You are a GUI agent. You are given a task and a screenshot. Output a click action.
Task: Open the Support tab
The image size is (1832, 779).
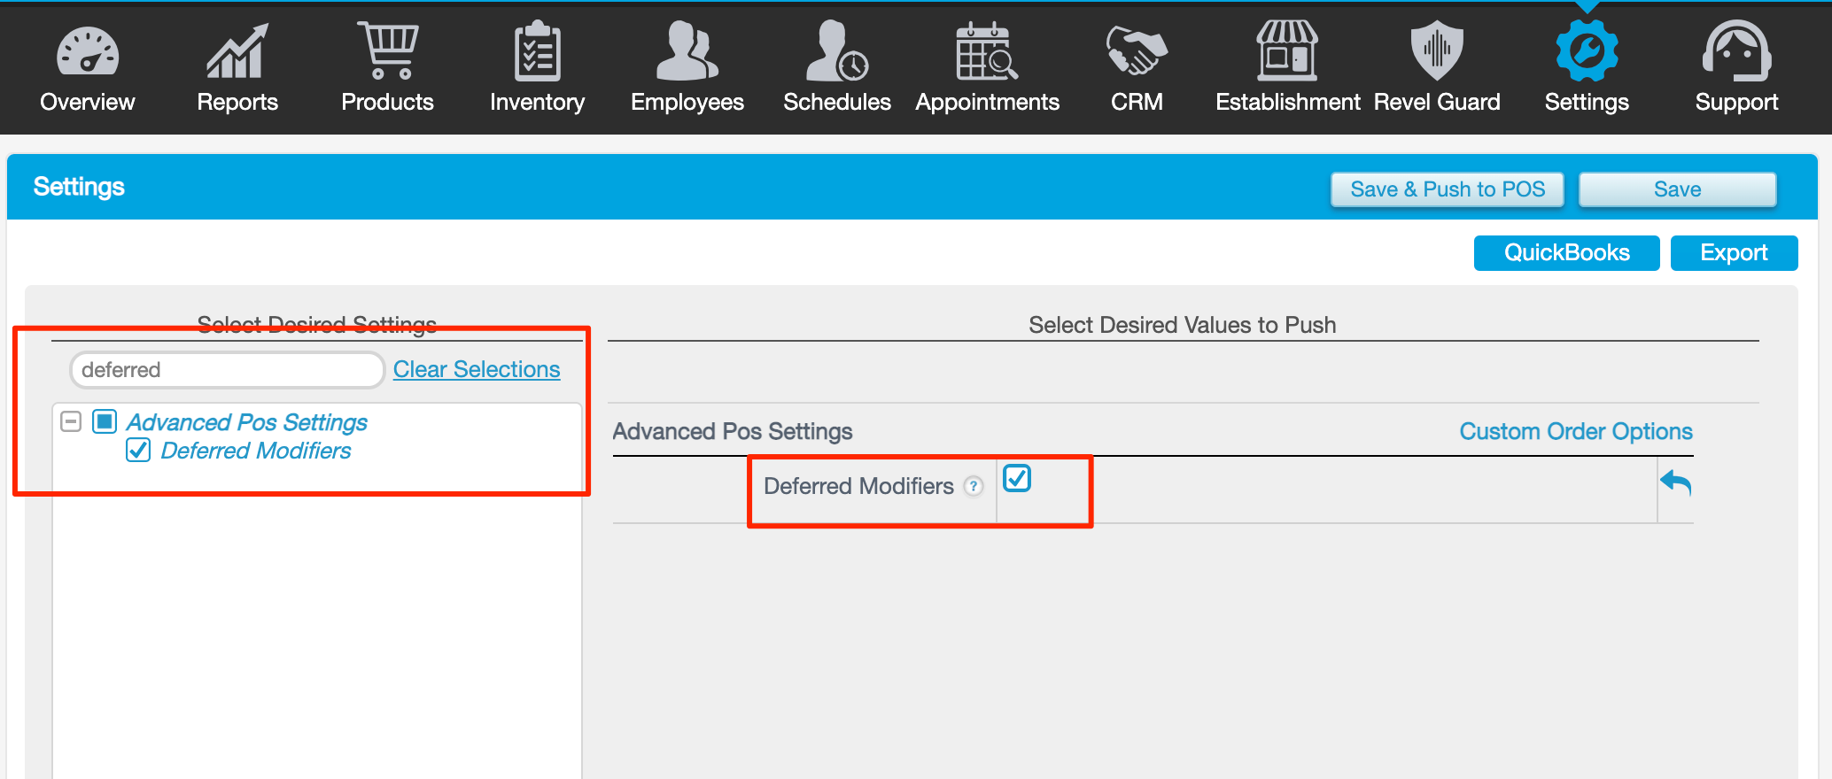tap(1736, 67)
